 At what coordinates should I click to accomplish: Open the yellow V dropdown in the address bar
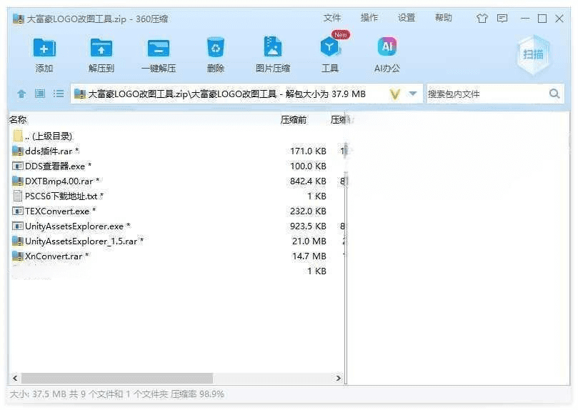coord(394,94)
